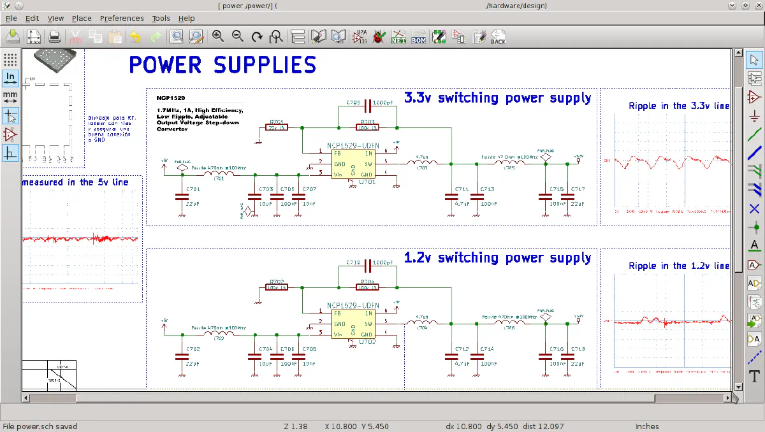Toggle the cursor shape
The image size is (765, 432).
10,116
